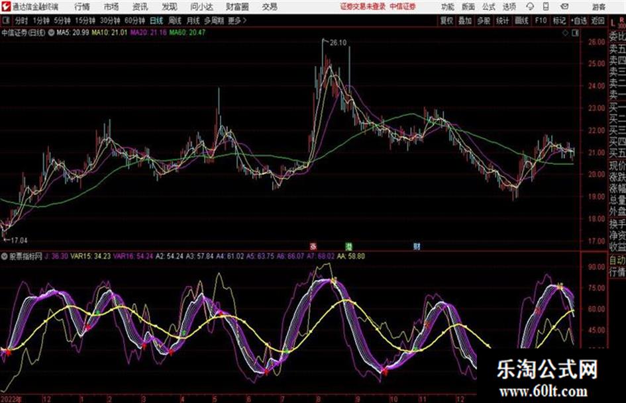Image resolution: width=626 pixels, height=403 pixels.
Task: Click 证券交易未登录 login link
Action: [363, 7]
